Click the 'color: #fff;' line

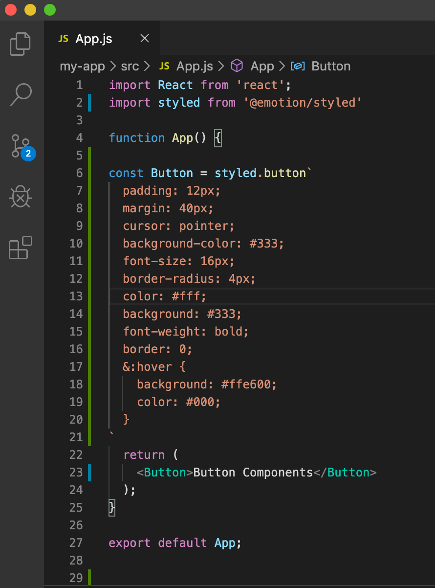(x=165, y=296)
